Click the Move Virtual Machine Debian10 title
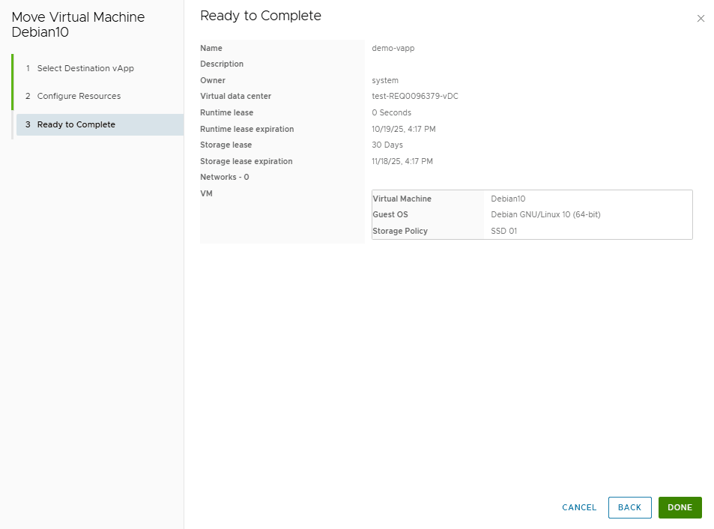Image resolution: width=714 pixels, height=529 pixels. click(x=78, y=25)
